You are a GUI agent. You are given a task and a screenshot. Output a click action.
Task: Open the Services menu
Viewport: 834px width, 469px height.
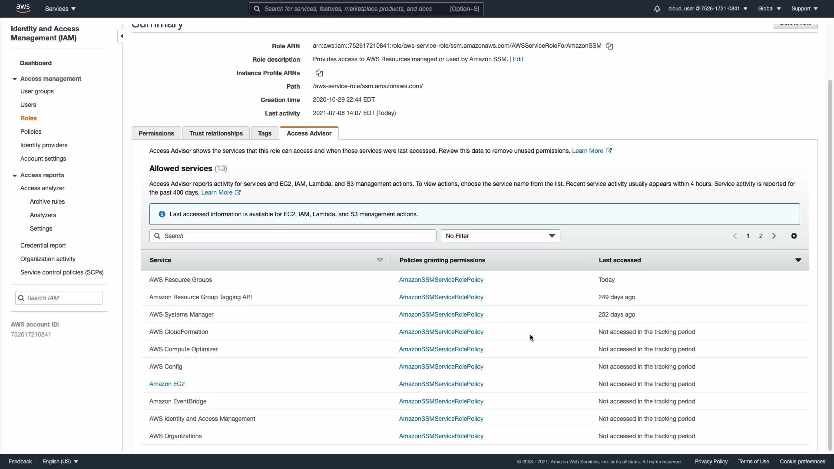coord(60,9)
